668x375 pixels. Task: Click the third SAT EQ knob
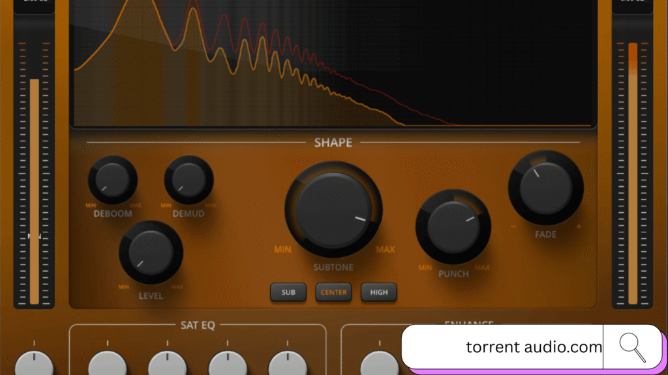tap(228, 363)
